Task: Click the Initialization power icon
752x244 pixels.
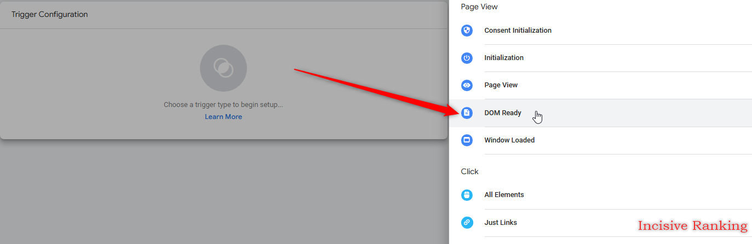Action: pyautogui.click(x=467, y=58)
